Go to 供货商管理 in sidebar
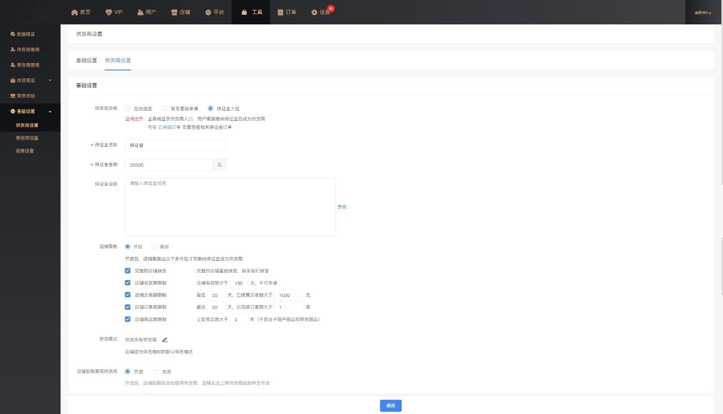The width and height of the screenshot is (723, 414). click(28, 50)
